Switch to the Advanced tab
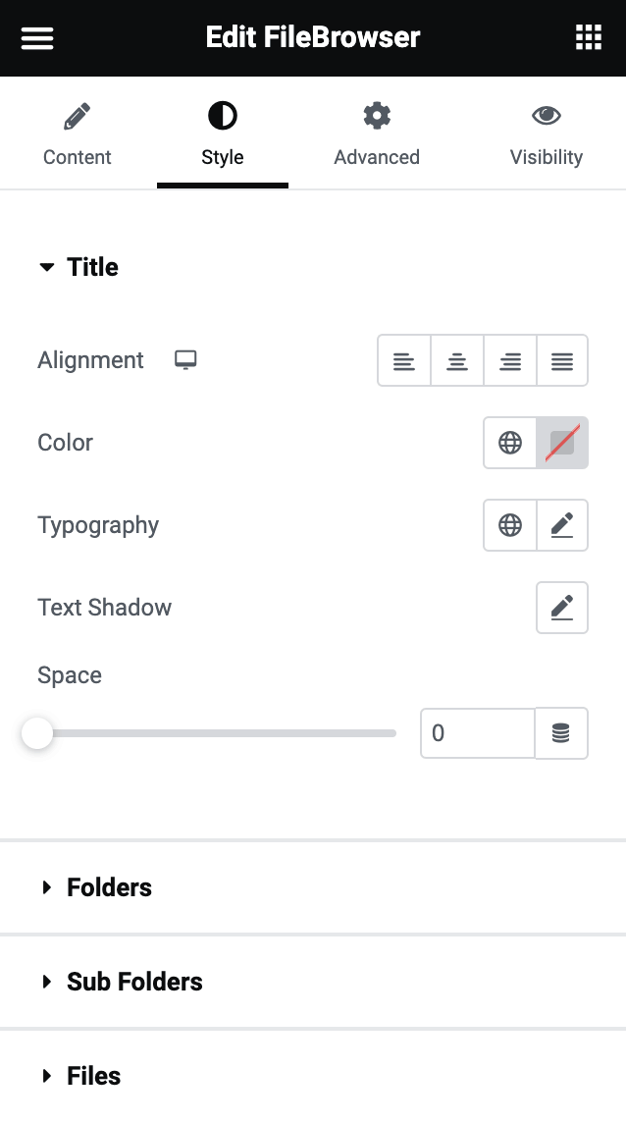 [377, 135]
